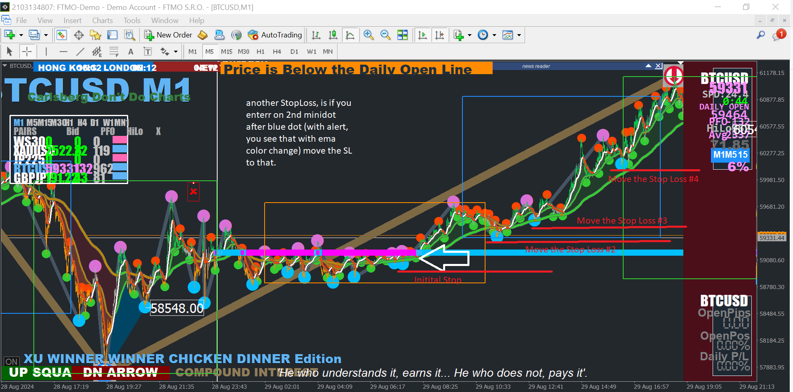Switch to Line Chart mode
The width and height of the screenshot is (793, 392).
click(x=350, y=35)
